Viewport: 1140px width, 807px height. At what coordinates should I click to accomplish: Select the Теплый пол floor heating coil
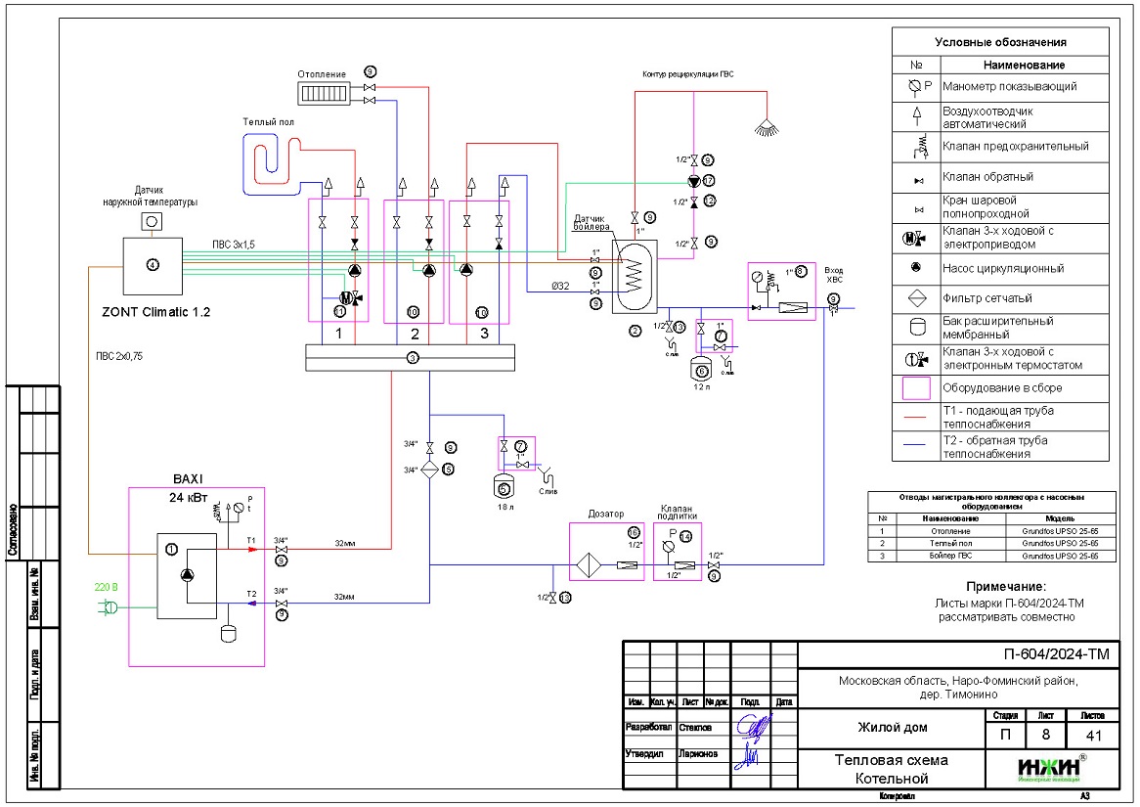pyautogui.click(x=270, y=159)
